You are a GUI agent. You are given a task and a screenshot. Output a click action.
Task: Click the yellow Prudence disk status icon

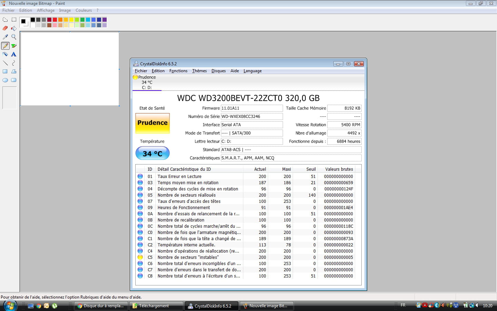coord(135,77)
